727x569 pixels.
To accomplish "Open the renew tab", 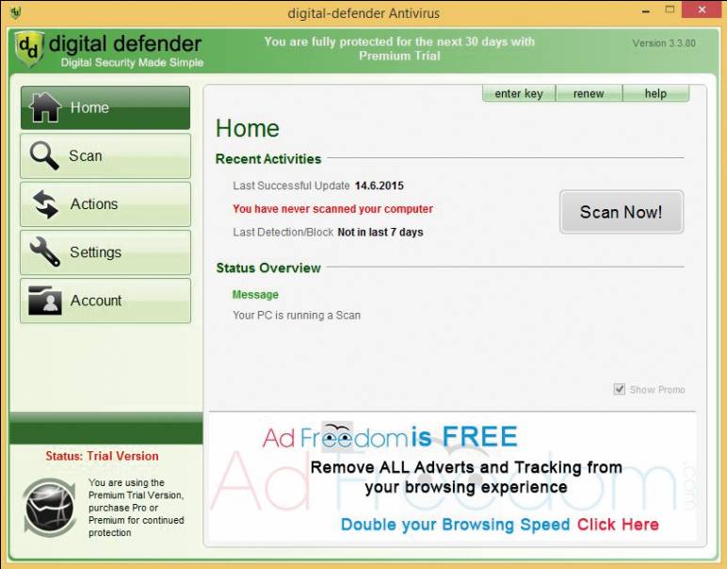I will coord(589,93).
